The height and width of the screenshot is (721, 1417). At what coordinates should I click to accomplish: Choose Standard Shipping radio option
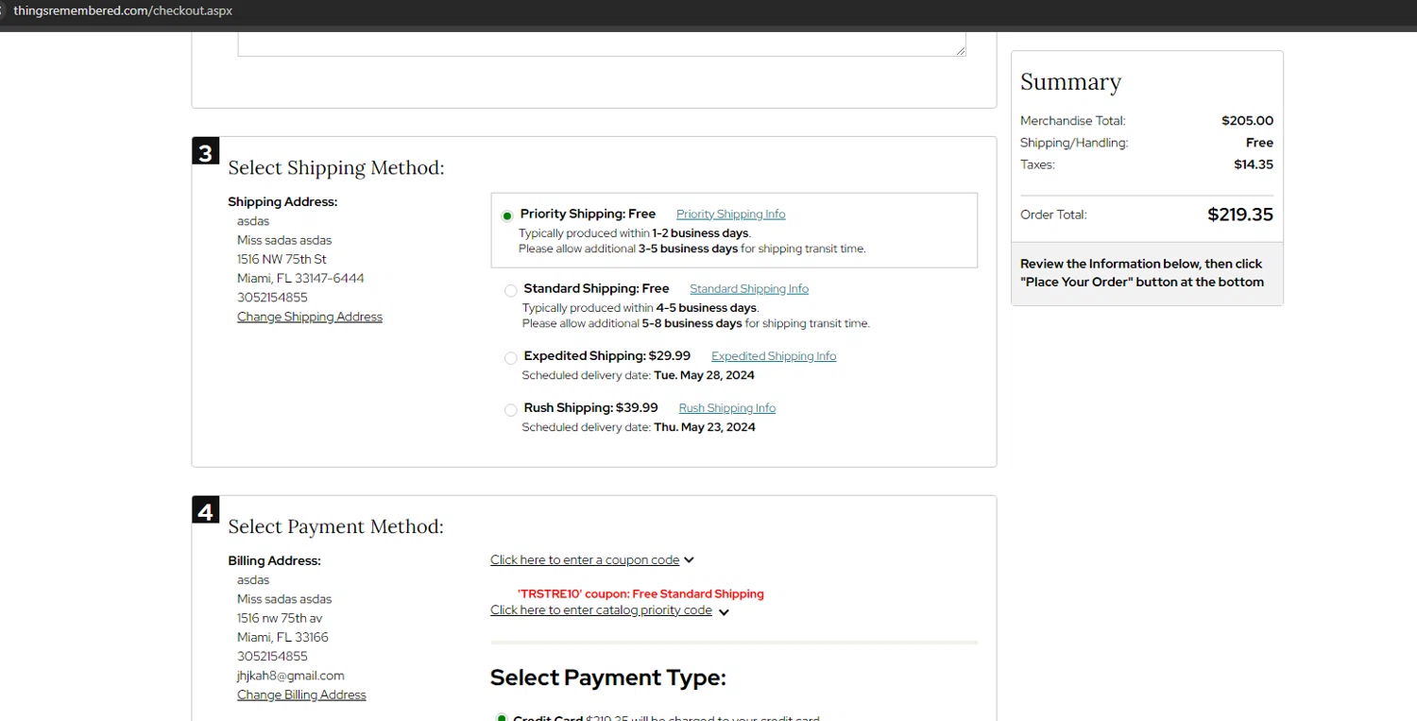pyautogui.click(x=511, y=291)
